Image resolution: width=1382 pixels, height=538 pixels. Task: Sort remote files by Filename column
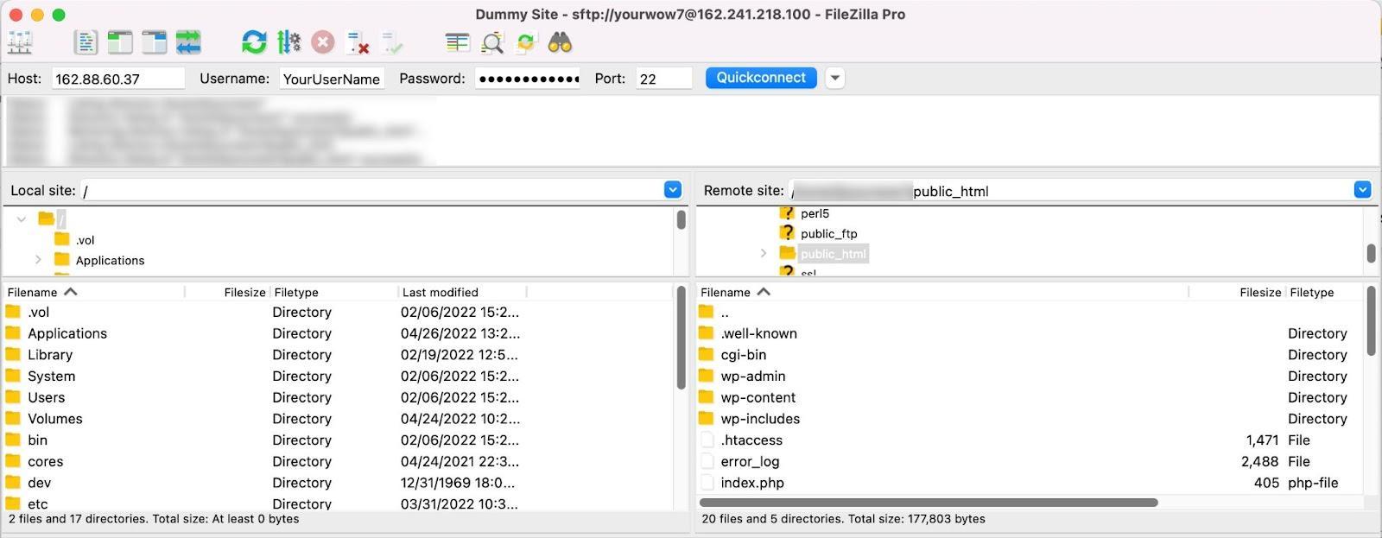click(x=941, y=292)
